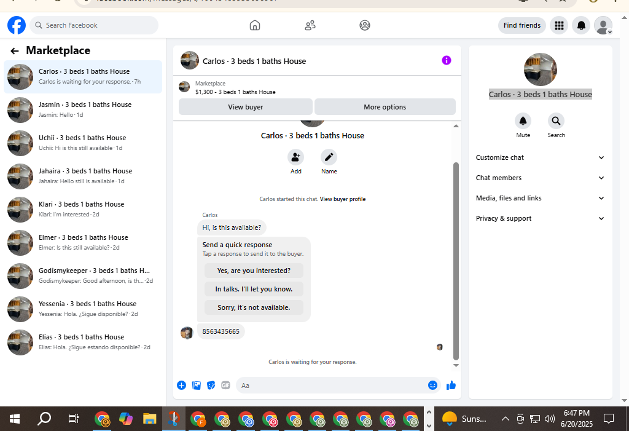
Task: Open the $1,300 listing link under Marketplace
Action: tap(235, 92)
